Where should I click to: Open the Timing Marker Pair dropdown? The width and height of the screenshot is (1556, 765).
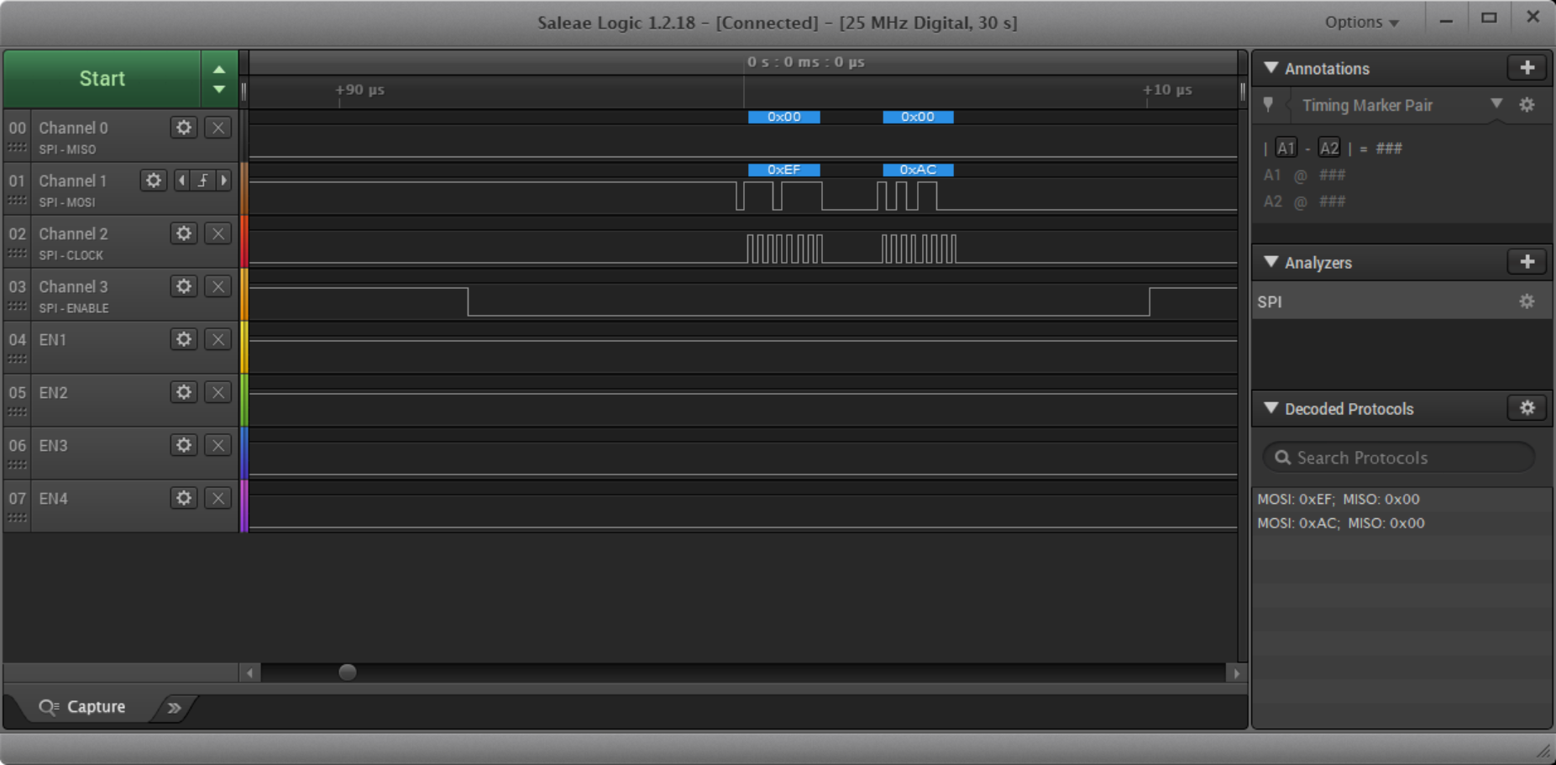click(x=1496, y=104)
